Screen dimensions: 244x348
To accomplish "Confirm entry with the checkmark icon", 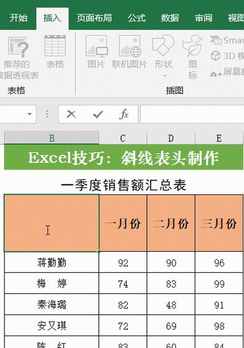I will coord(98,114).
